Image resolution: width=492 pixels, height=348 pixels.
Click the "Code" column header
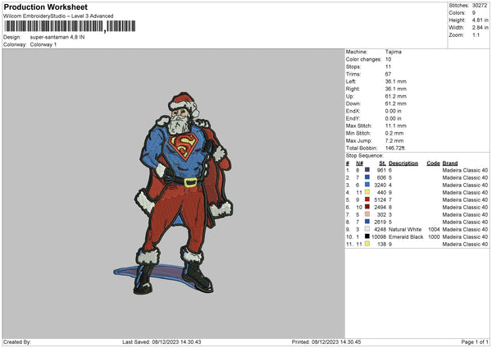[x=433, y=163]
